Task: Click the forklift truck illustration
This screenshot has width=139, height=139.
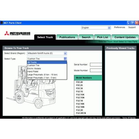Action: coord(31,87)
